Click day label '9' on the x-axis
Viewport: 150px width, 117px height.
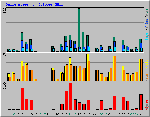(x=45, y=114)
